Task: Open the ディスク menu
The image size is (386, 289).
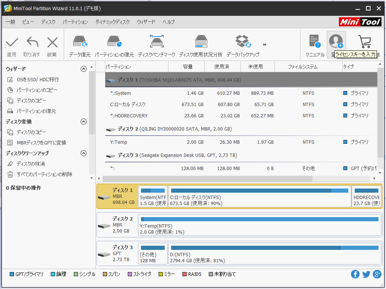Action: click(48, 22)
